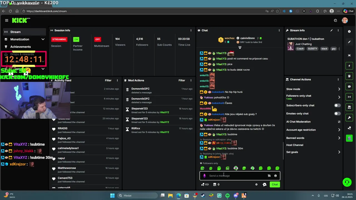Open the channel points infinity icon
Image resolution: width=356 pixels, height=200 pixels.
click(x=205, y=184)
